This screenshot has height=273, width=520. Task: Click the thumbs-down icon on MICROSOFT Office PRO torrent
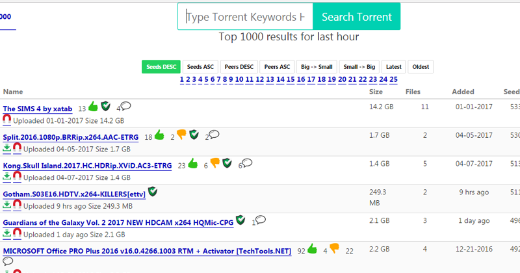coord(335,248)
